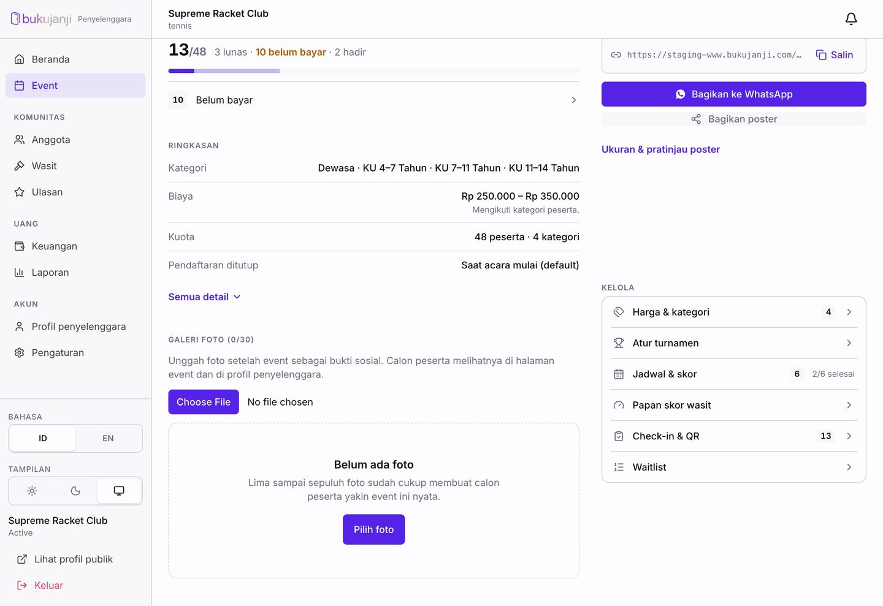Image resolution: width=883 pixels, height=606 pixels.
Task: Switch language to ID
Action: pos(43,438)
